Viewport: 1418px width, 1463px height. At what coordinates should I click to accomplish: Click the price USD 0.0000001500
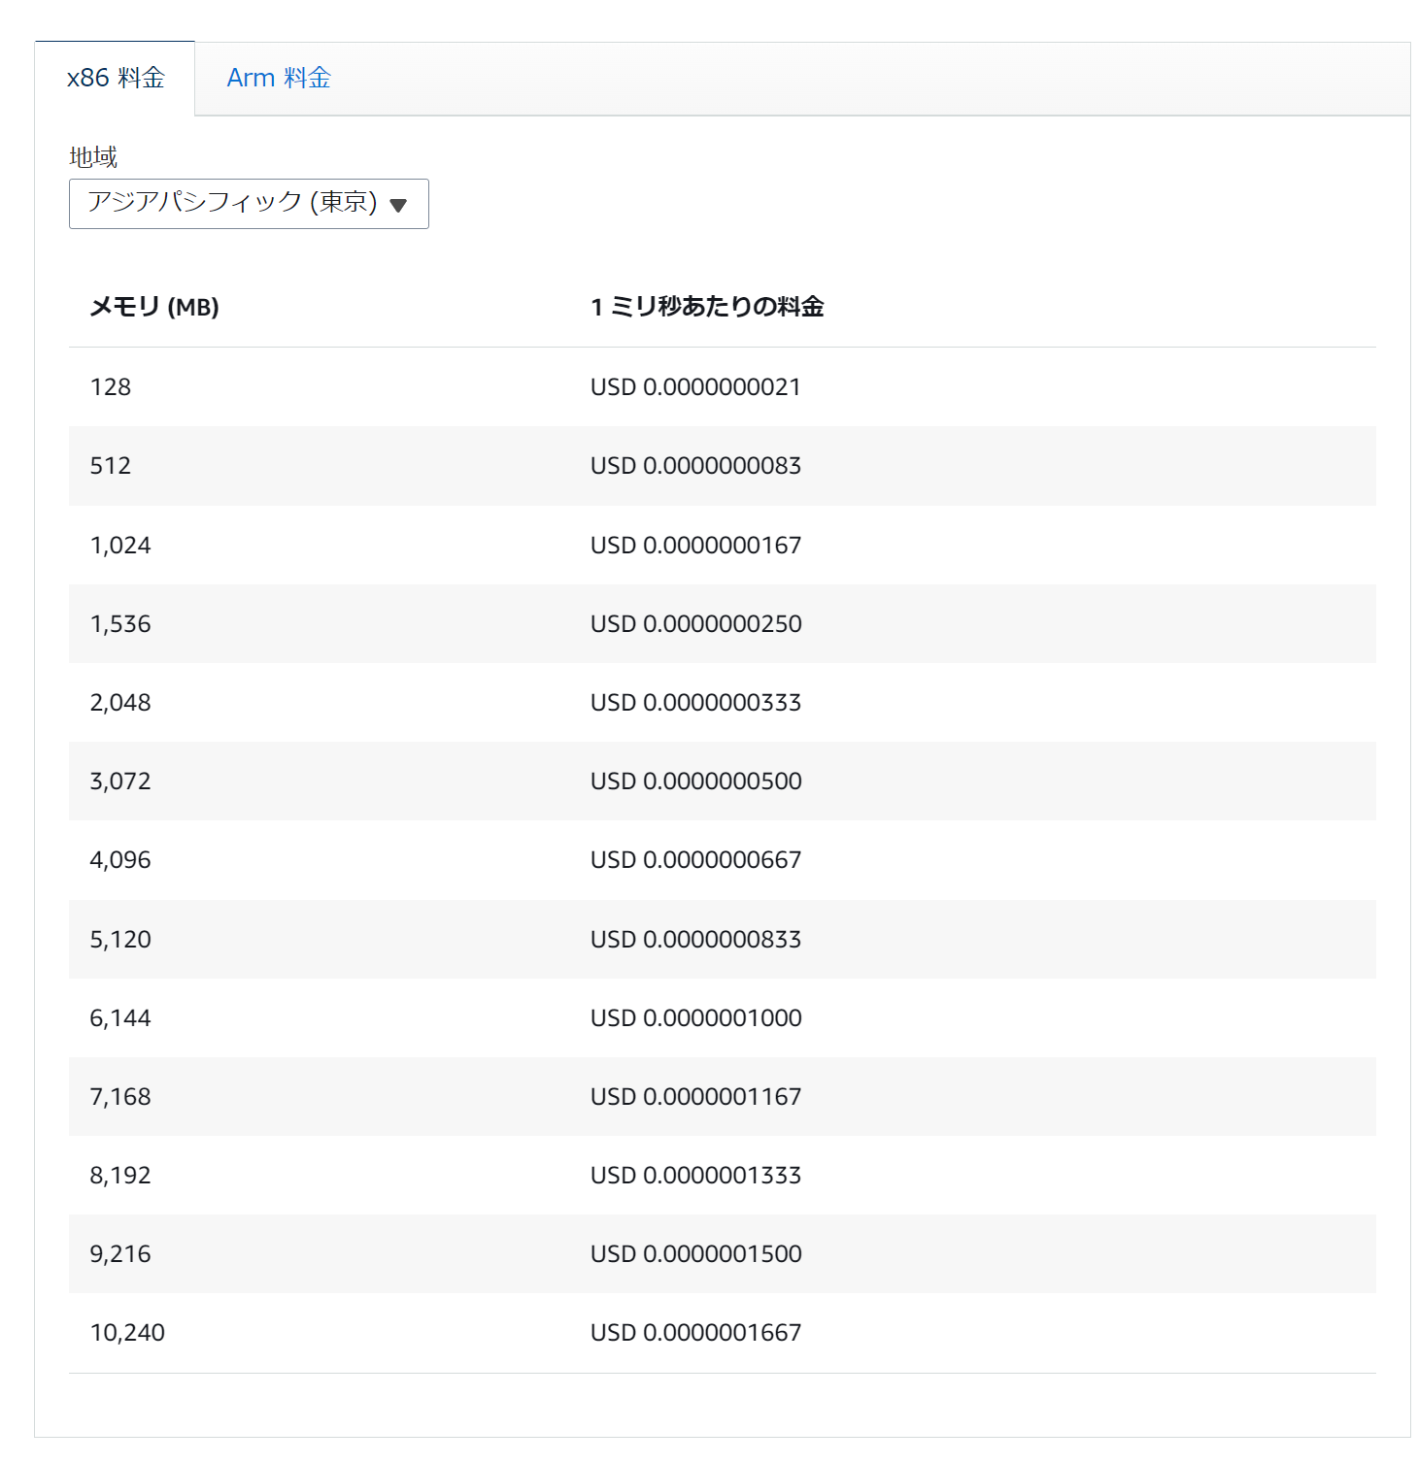point(695,1253)
